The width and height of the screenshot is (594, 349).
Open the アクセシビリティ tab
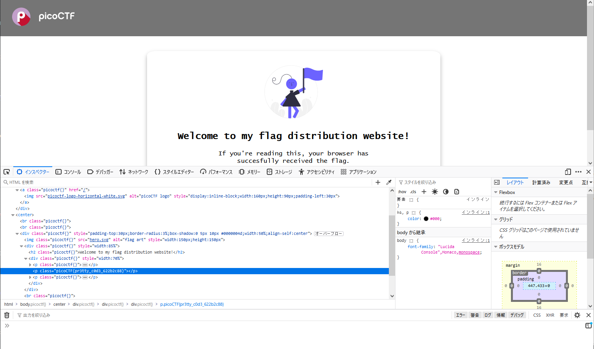coord(317,172)
